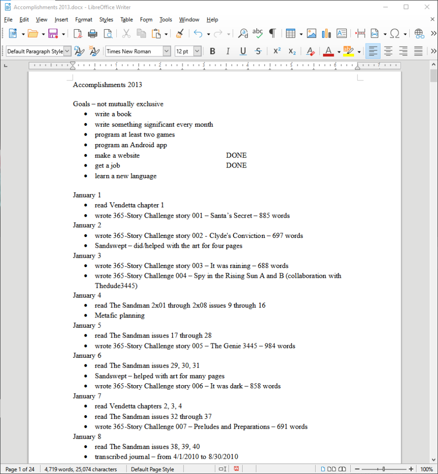The height and width of the screenshot is (474, 438).
Task: Save the document with the Save icon
Action: (x=53, y=33)
